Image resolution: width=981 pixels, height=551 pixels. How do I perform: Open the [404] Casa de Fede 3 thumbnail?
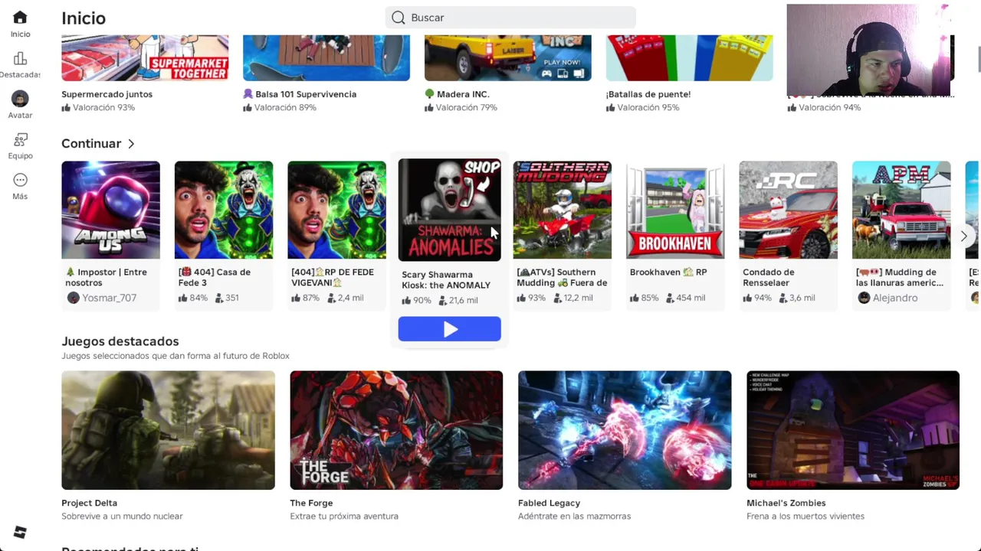tap(223, 210)
